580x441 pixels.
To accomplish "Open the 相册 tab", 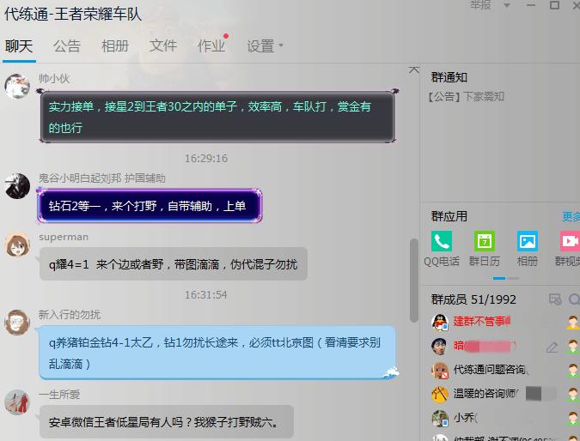I will (x=114, y=46).
